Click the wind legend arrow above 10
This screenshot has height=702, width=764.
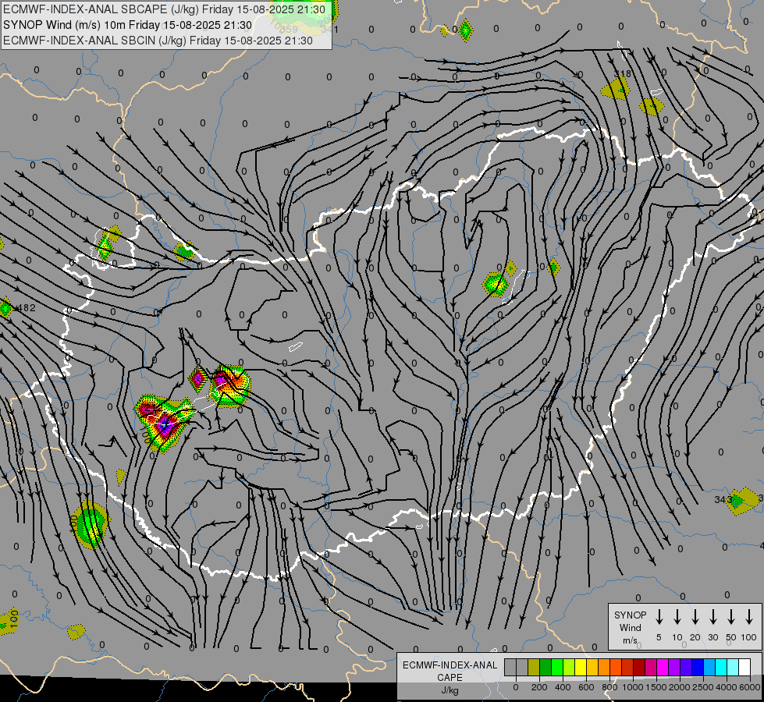(677, 616)
